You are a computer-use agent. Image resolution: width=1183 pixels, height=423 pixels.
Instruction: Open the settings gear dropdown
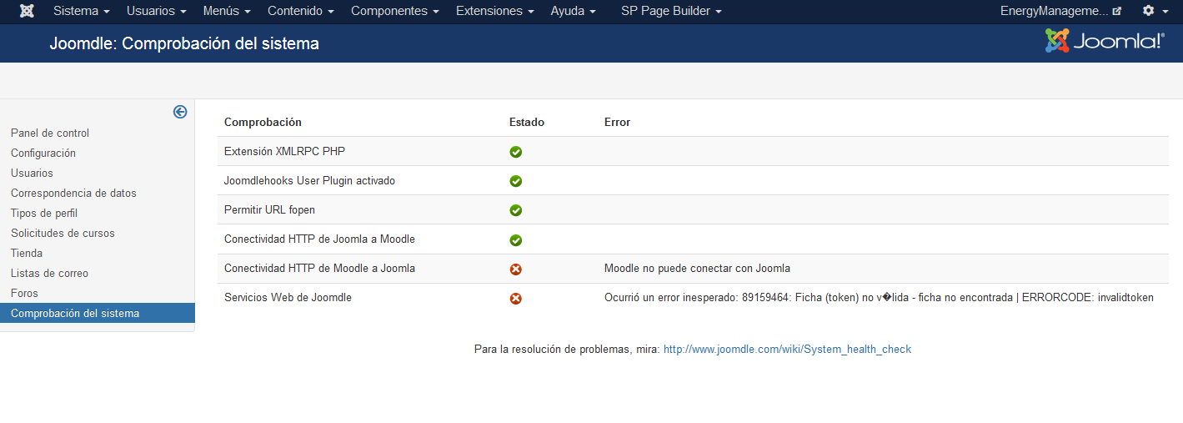pos(1154,11)
